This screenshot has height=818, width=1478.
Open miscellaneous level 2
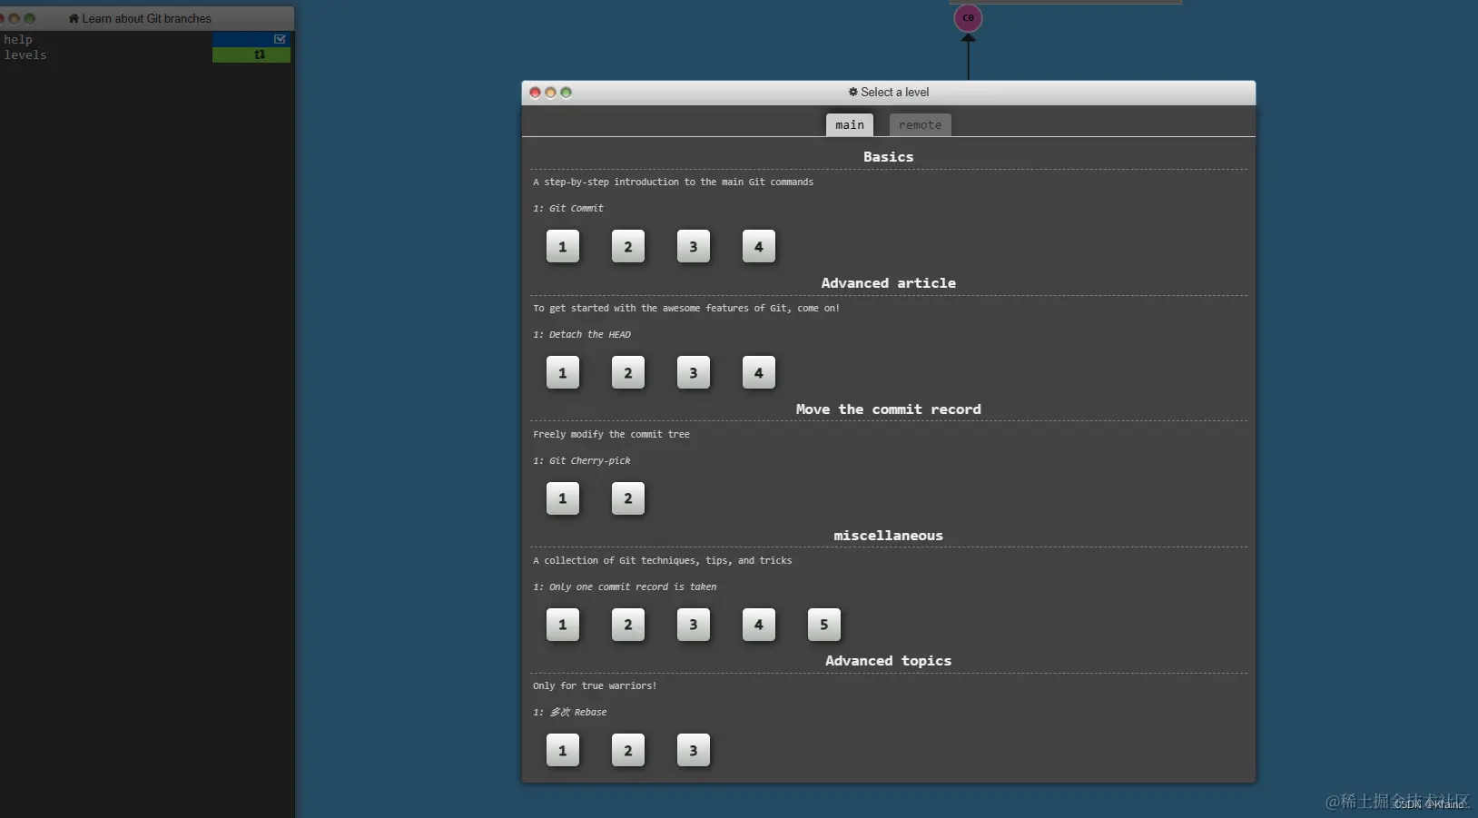point(628,625)
